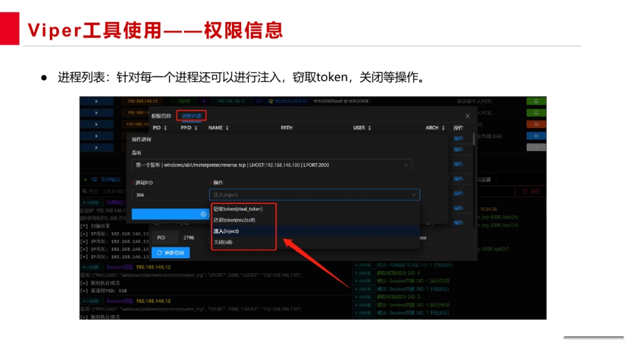Open the 监听 listener dropdown
626x352 pixels.
(x=271, y=164)
